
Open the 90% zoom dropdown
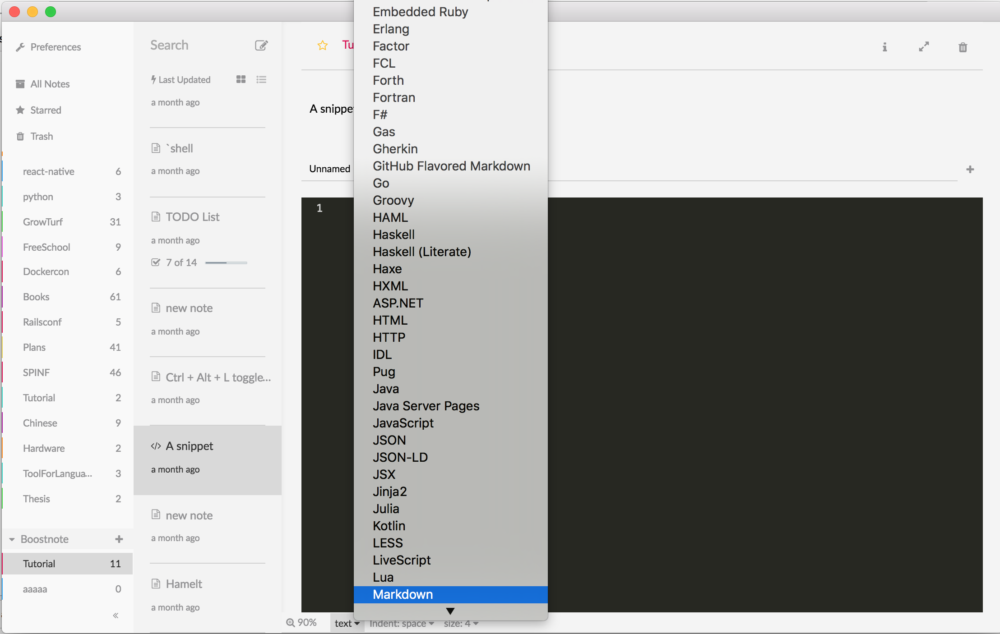coord(302,622)
